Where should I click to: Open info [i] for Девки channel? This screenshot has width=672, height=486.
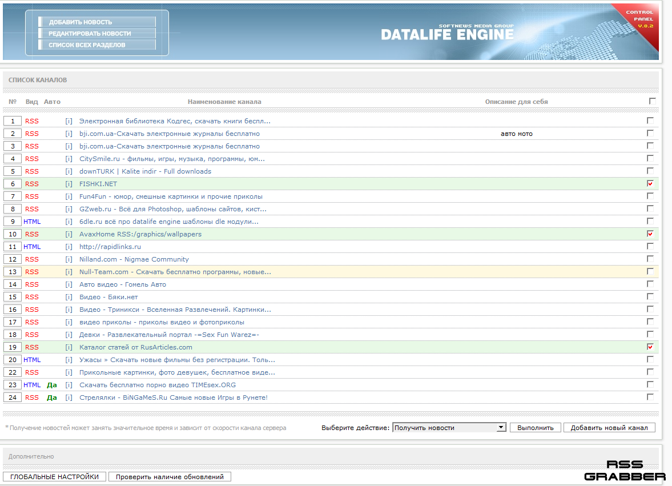(x=69, y=335)
